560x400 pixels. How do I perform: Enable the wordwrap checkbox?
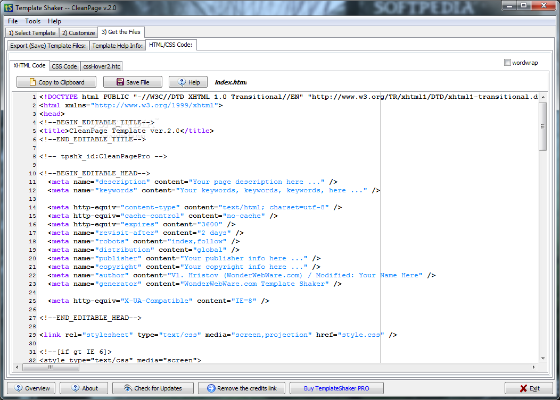[507, 62]
